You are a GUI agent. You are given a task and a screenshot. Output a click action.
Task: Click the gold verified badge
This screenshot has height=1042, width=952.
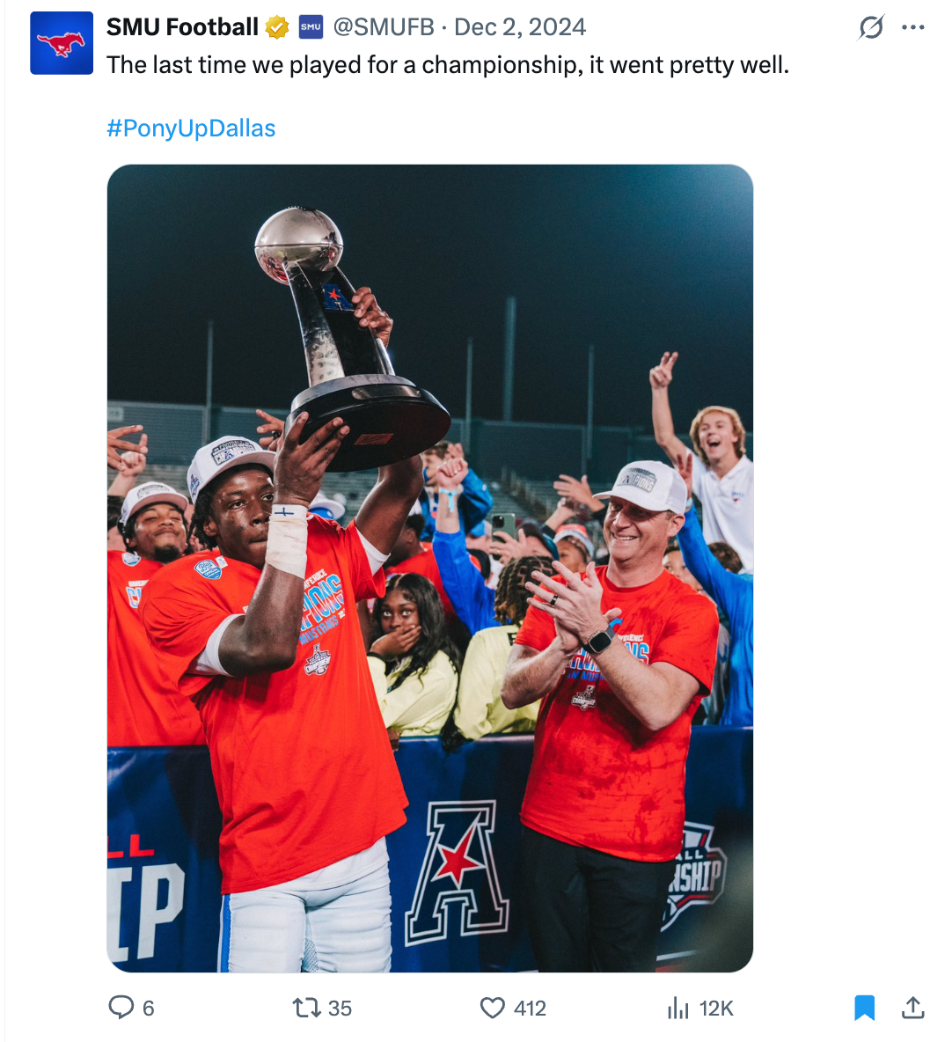point(277,28)
